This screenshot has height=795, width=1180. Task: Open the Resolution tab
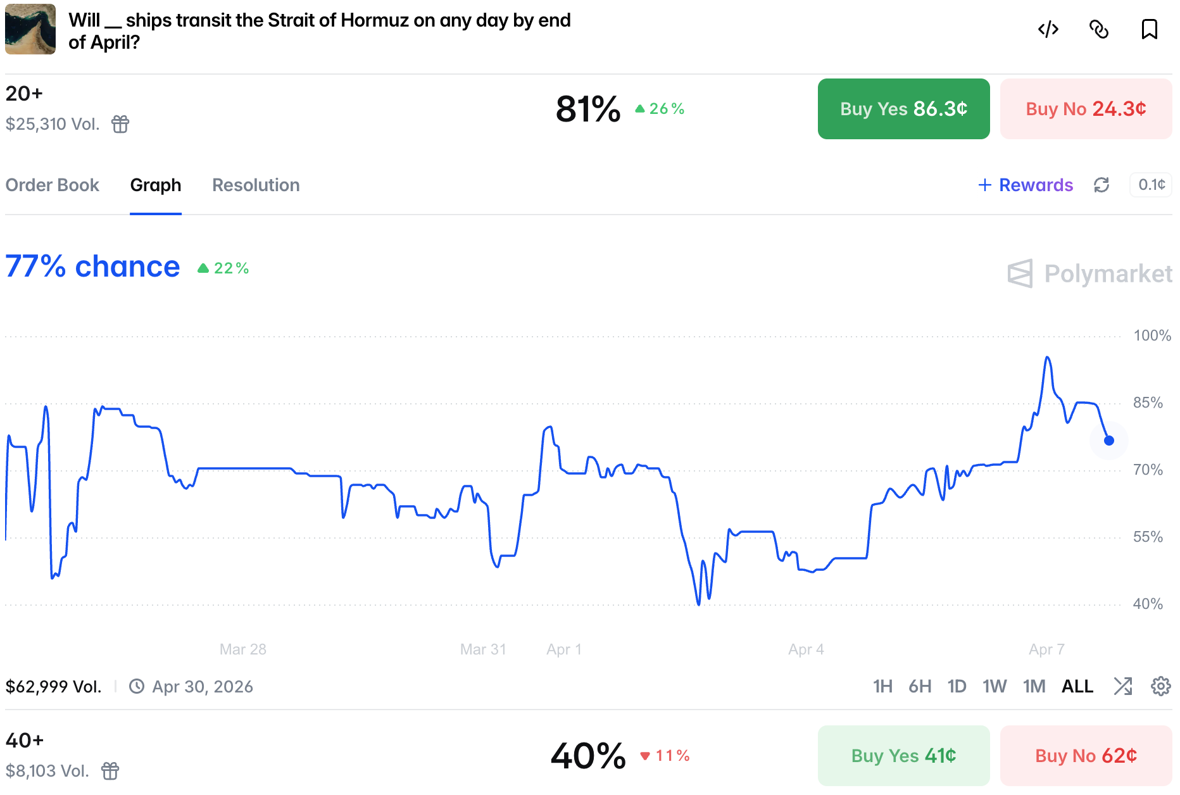click(x=256, y=185)
